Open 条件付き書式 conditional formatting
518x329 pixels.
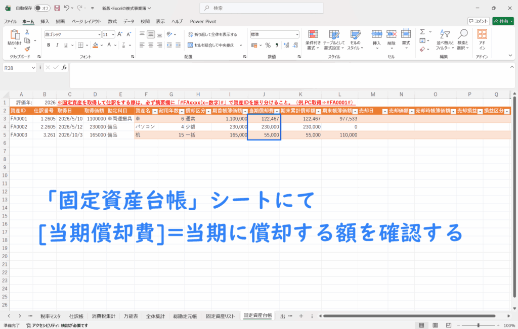pyautogui.click(x=313, y=38)
